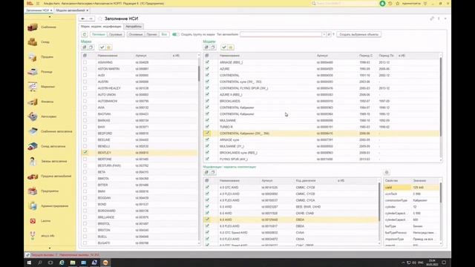The image size is (475, 267).
Task: Open the Снабжение автосалона section icon
Action: tap(33, 131)
